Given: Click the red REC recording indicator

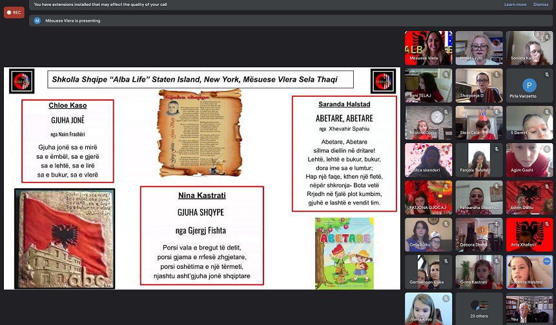Looking at the screenshot, I should point(14,12).
